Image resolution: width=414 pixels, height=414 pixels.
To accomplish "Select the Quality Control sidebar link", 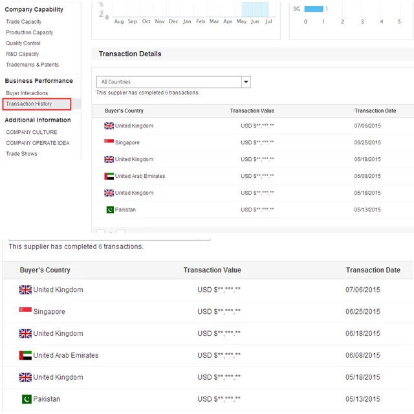I will [23, 43].
